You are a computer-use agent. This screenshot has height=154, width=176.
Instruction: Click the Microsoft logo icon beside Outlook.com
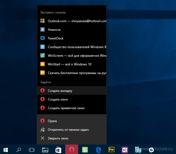pyautogui.click(x=43, y=21)
